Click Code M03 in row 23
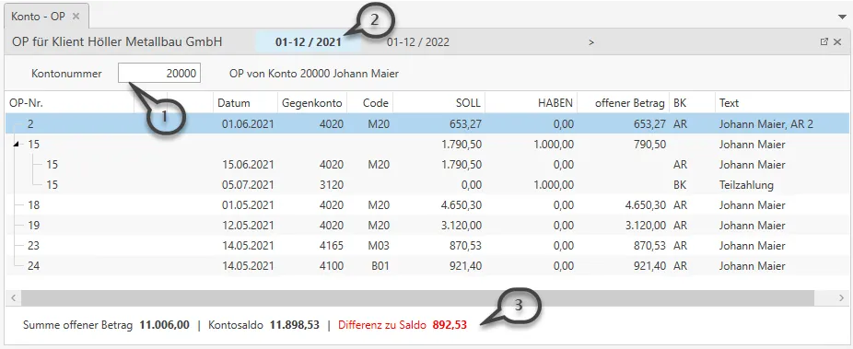 [379, 246]
